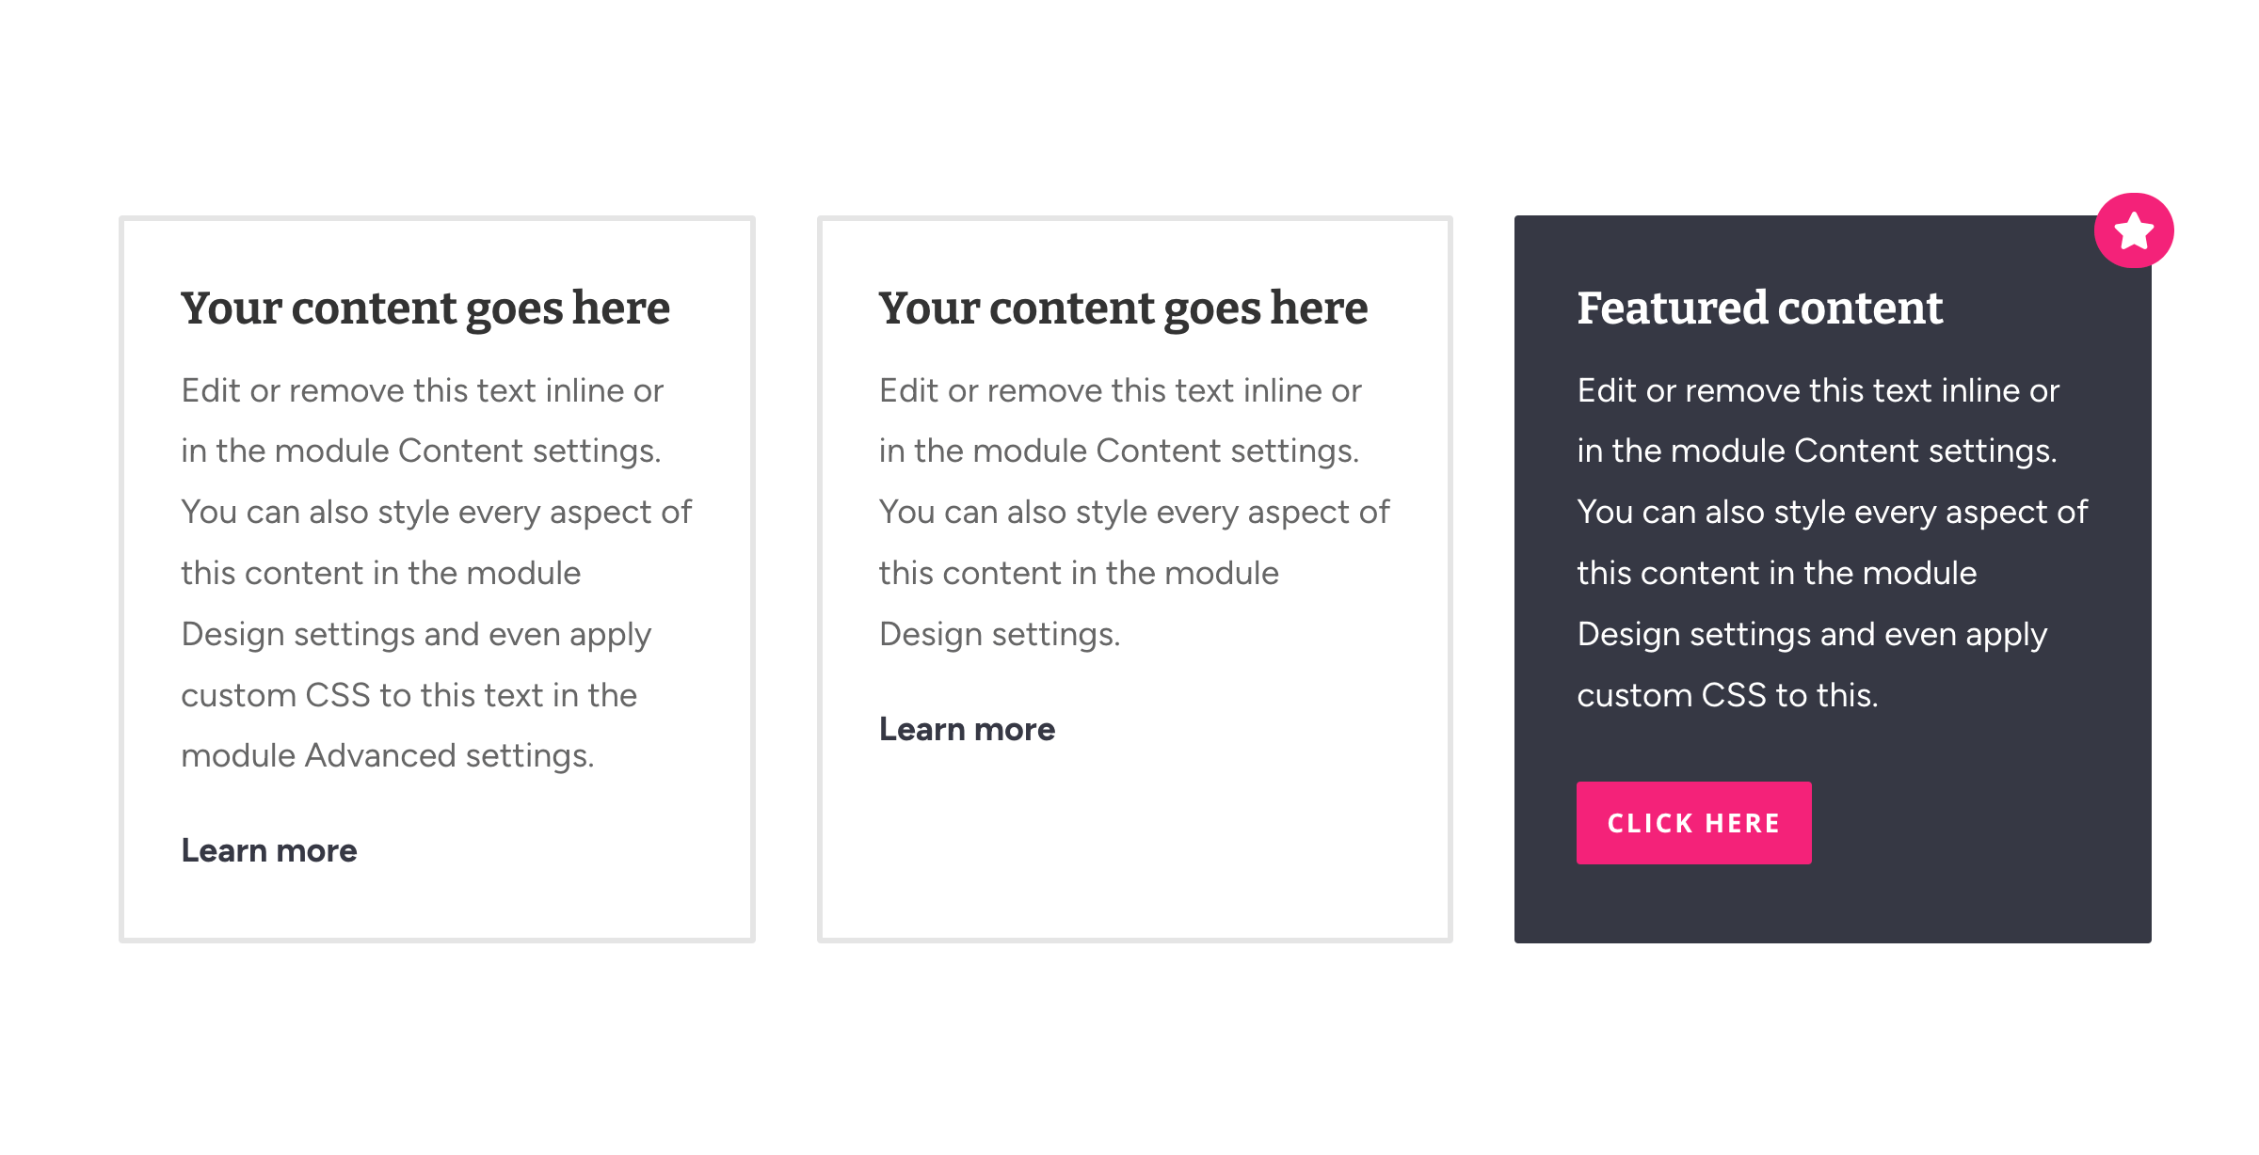Click 'Design settings.' line in middle card

point(1000,634)
